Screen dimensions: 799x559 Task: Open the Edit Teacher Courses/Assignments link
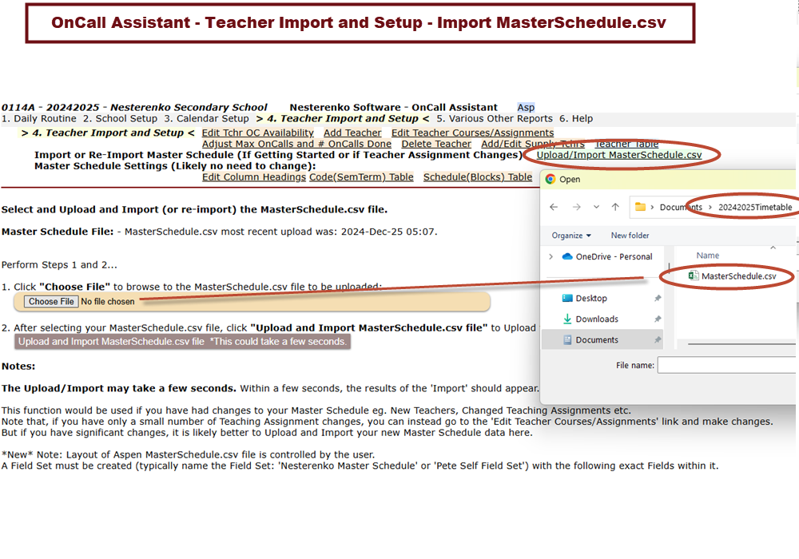472,133
